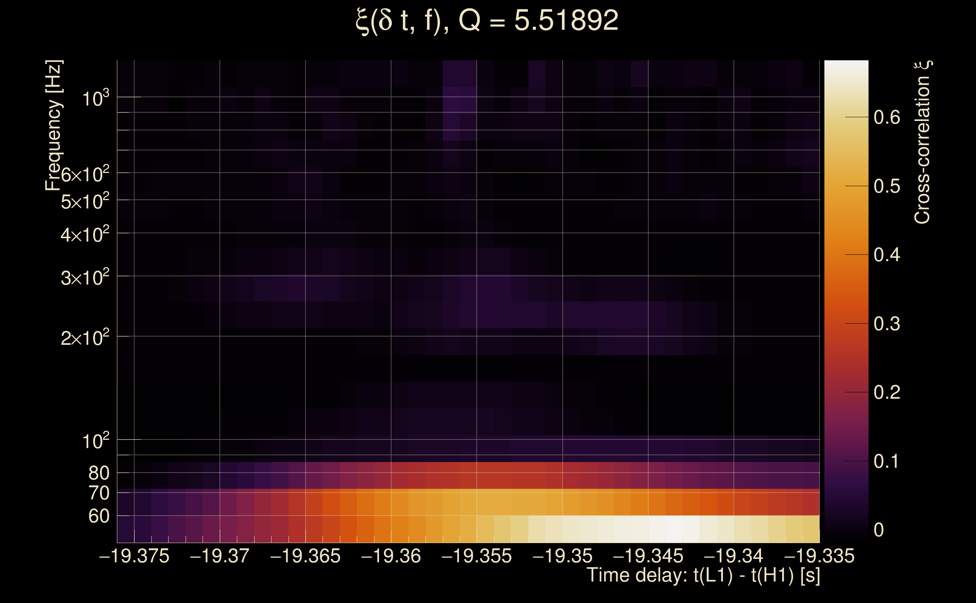
Task: Click the Time delay t(L1) - t(H1) axis label
Action: (x=703, y=575)
